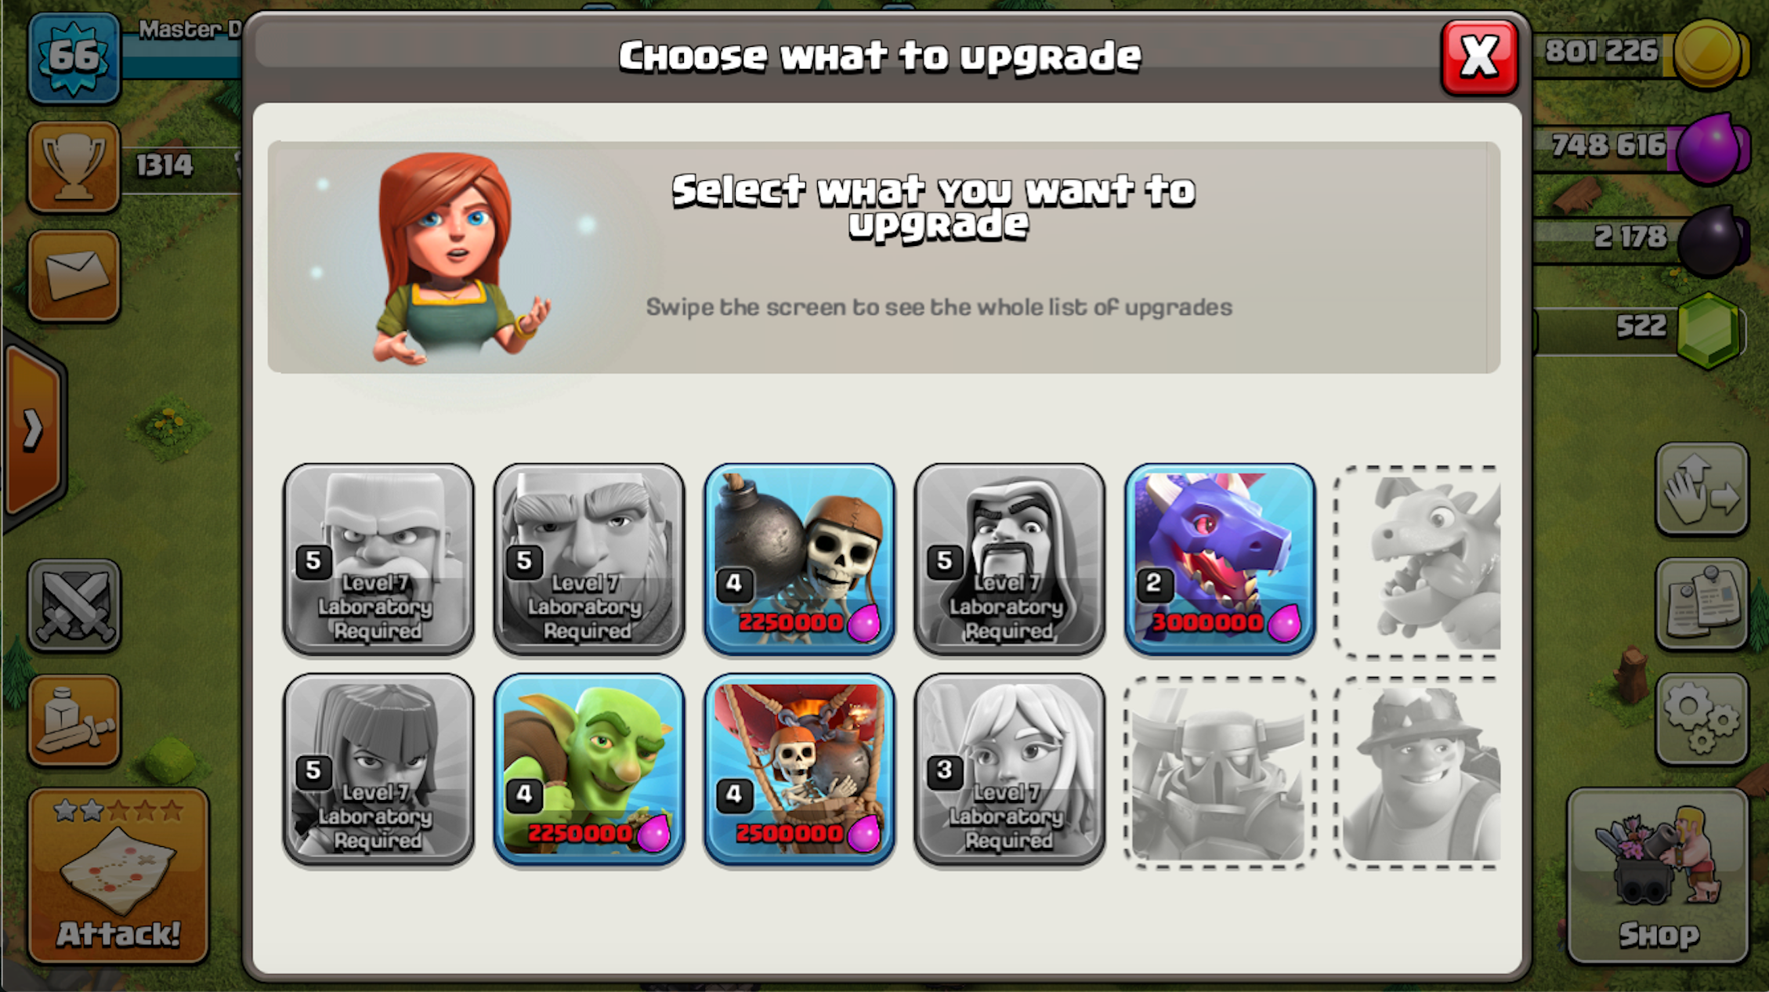Image resolution: width=1769 pixels, height=992 pixels.
Task: Close the upgrade window with red X
Action: [x=1479, y=57]
